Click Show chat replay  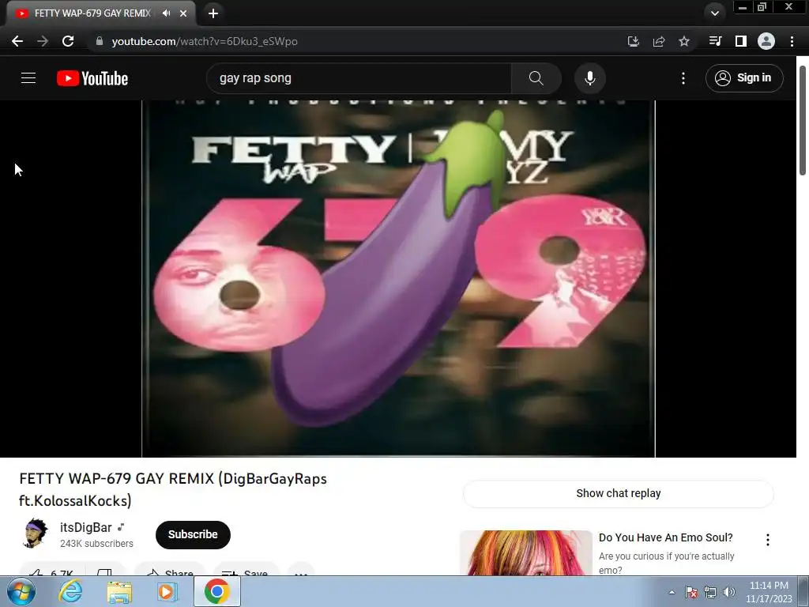click(x=618, y=493)
